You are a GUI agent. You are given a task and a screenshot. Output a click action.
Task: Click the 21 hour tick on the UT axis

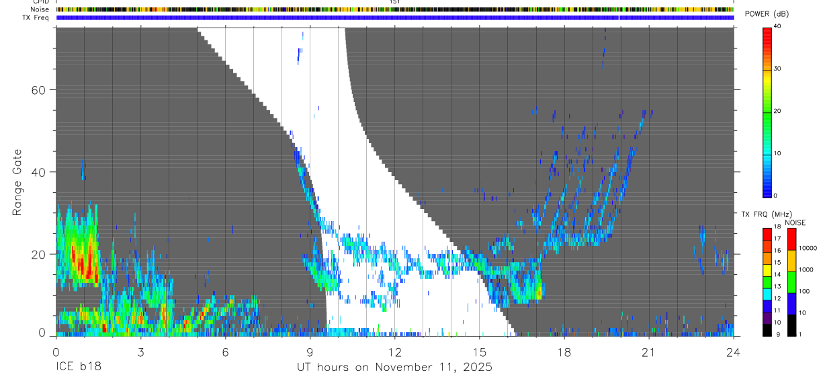[648, 351]
